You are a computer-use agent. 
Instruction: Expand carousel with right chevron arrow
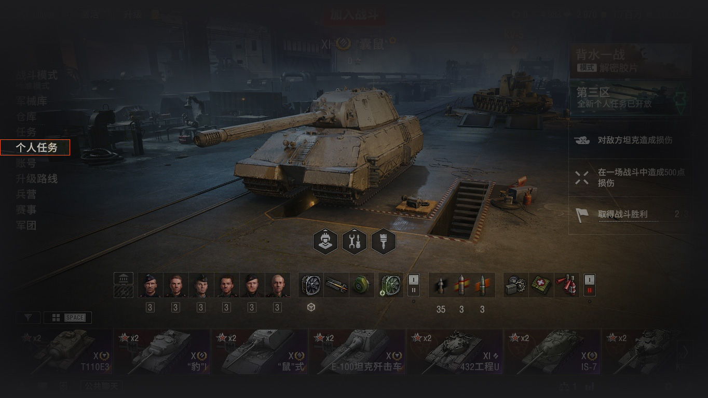tap(685, 352)
